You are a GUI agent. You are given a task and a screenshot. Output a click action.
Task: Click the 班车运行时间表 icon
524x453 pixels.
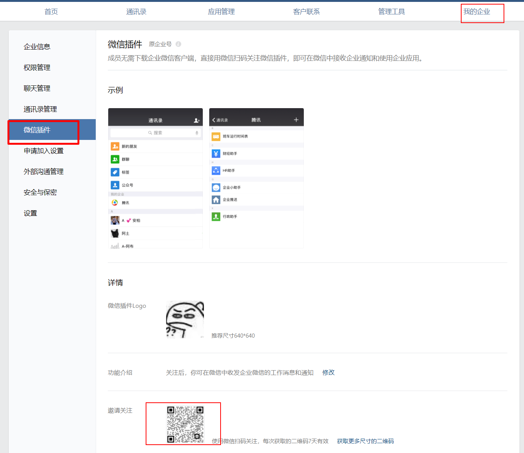(216, 137)
